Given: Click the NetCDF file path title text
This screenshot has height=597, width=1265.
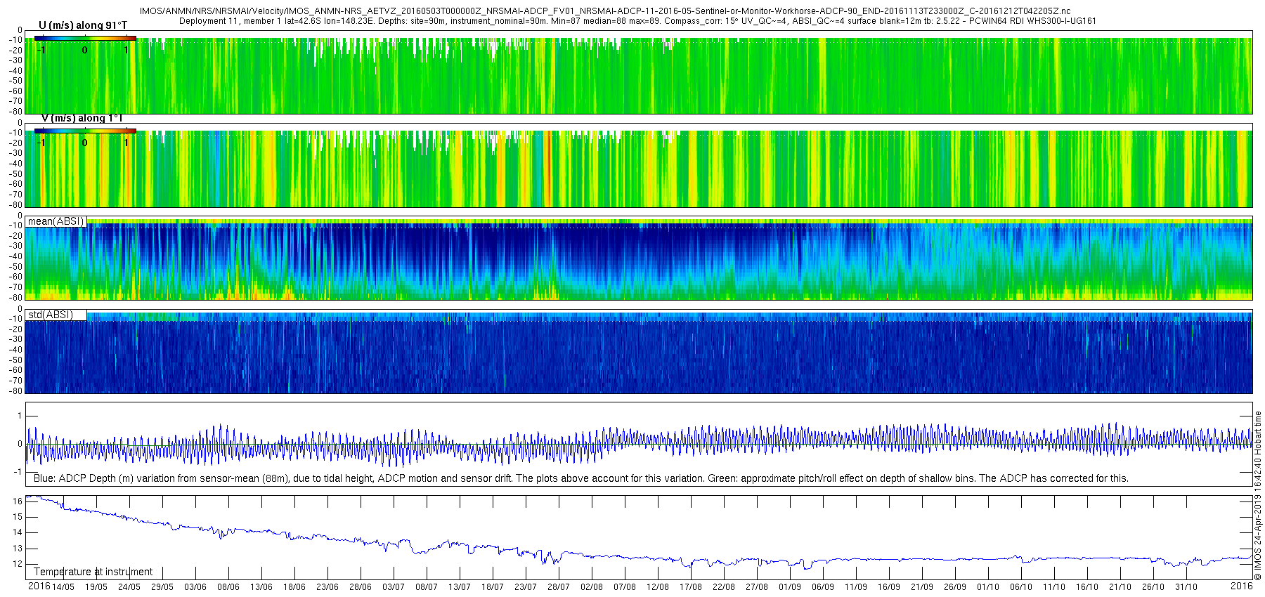Looking at the screenshot, I should (x=605, y=11).
